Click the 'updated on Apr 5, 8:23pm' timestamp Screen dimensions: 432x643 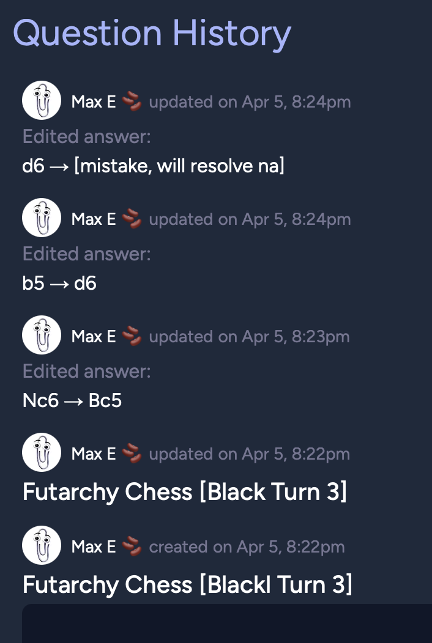coord(249,337)
